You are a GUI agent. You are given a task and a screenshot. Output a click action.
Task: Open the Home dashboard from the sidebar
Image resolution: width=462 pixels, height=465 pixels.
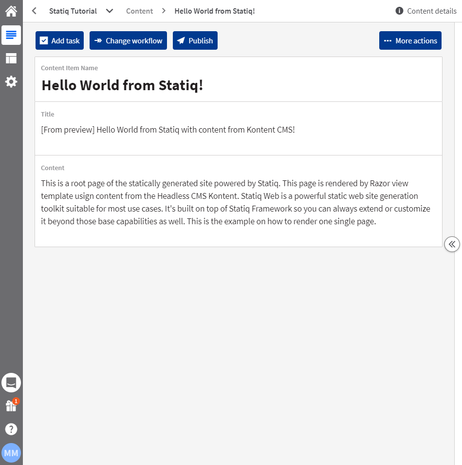point(11,11)
